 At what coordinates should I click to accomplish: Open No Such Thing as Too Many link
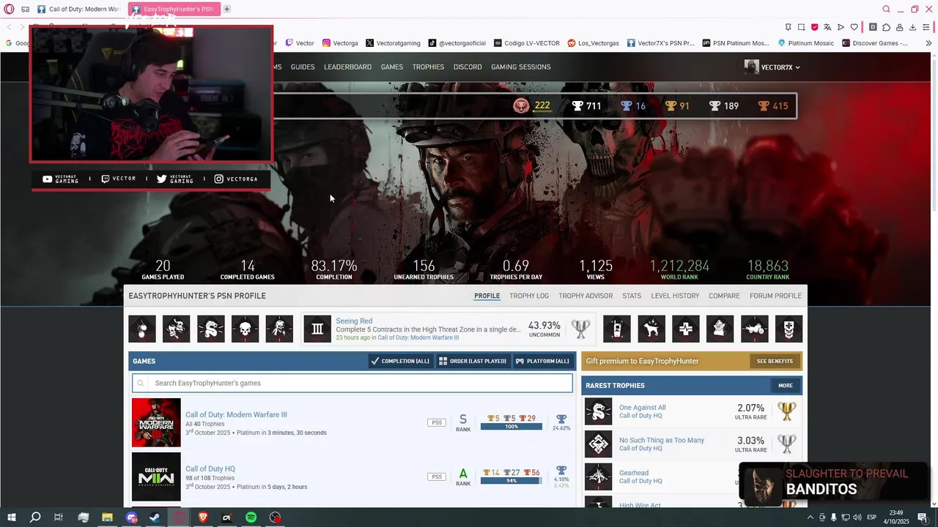pos(662,441)
